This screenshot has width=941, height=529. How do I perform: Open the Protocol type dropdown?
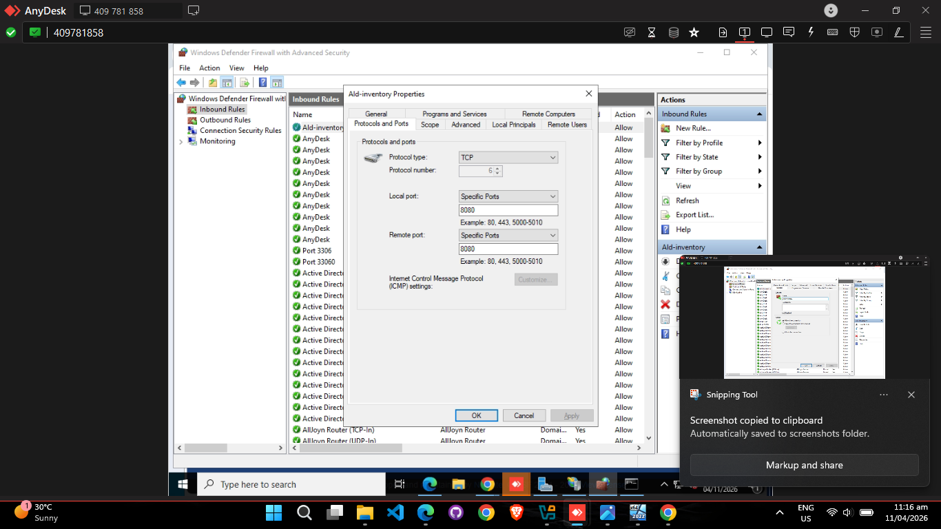tap(508, 158)
